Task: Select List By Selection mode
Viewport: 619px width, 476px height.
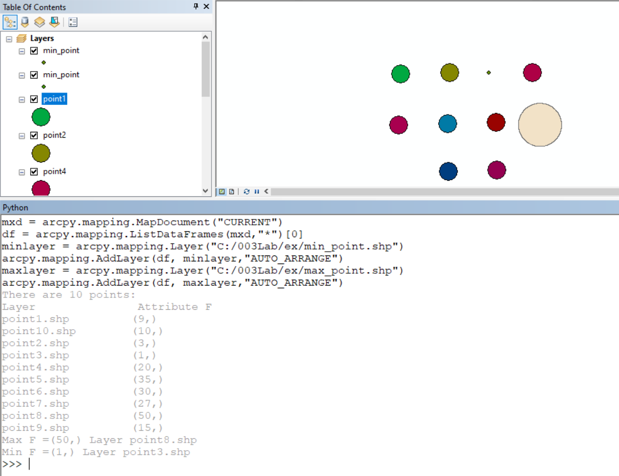Action: [54, 22]
